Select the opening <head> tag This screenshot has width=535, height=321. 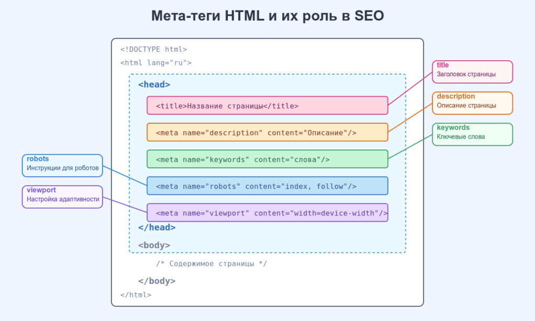[x=154, y=84]
